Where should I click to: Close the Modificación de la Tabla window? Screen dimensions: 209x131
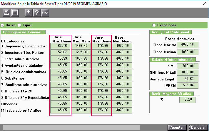pos(204,4)
